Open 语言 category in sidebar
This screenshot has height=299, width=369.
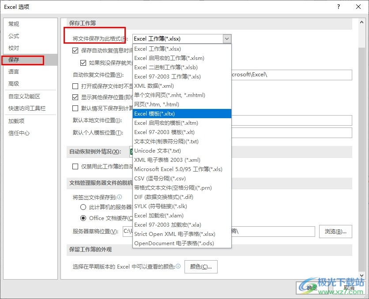(x=30, y=72)
